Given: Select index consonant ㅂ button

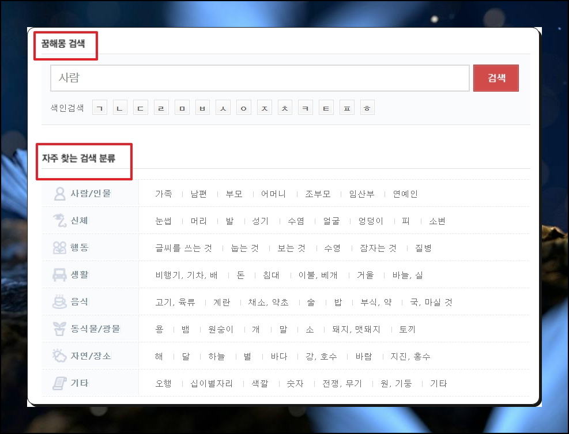Looking at the screenshot, I should (202, 108).
